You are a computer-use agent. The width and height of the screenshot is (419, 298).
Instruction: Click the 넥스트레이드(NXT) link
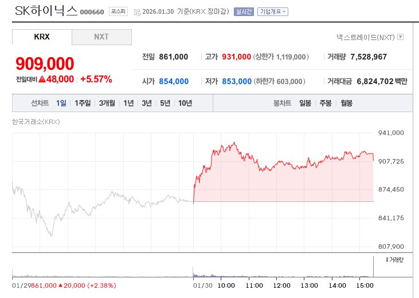[365, 37]
